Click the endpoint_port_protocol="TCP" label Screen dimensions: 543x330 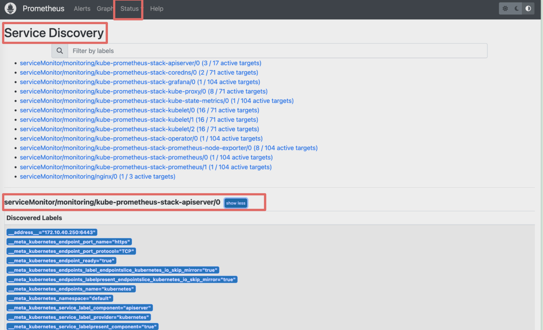pyautogui.click(x=71, y=251)
